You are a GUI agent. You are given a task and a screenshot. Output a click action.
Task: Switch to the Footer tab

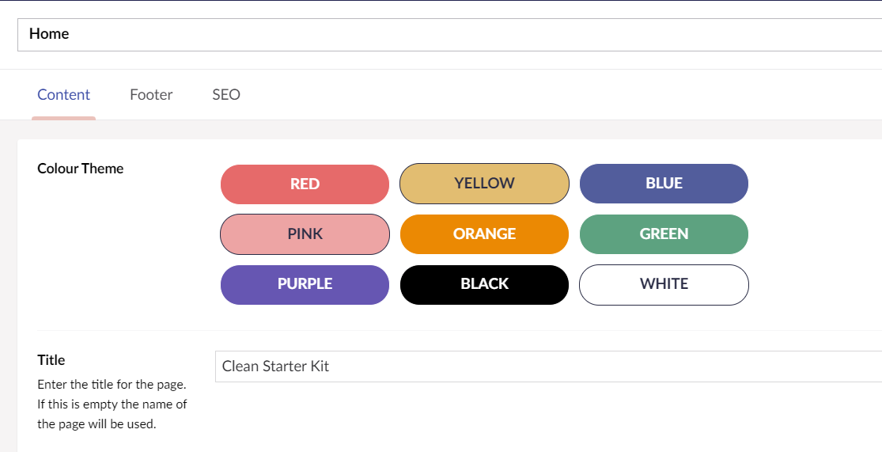(x=151, y=94)
